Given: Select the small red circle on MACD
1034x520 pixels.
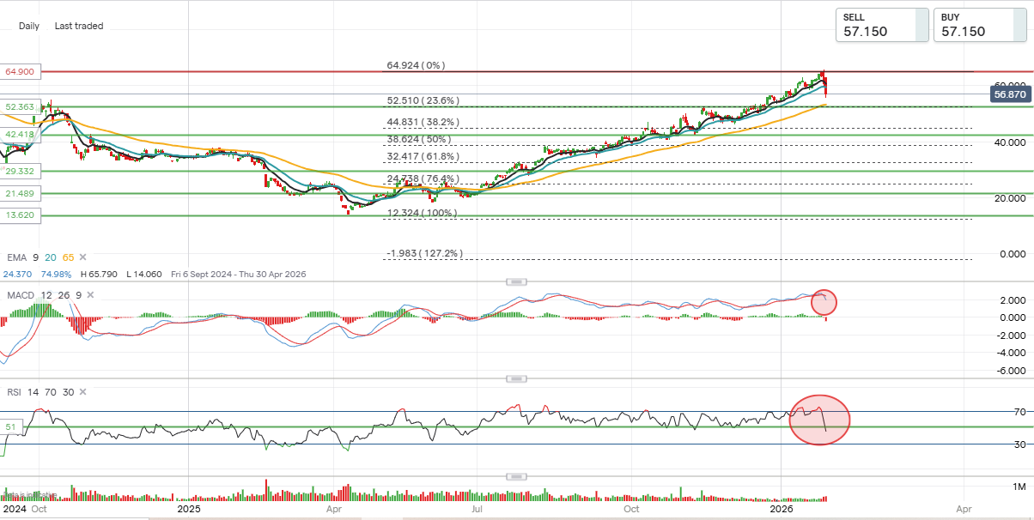Looking at the screenshot, I should pyautogui.click(x=823, y=301).
